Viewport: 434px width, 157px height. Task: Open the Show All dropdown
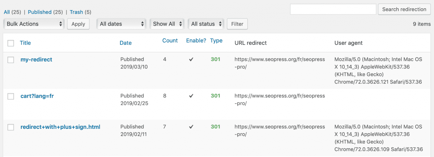[x=167, y=24]
